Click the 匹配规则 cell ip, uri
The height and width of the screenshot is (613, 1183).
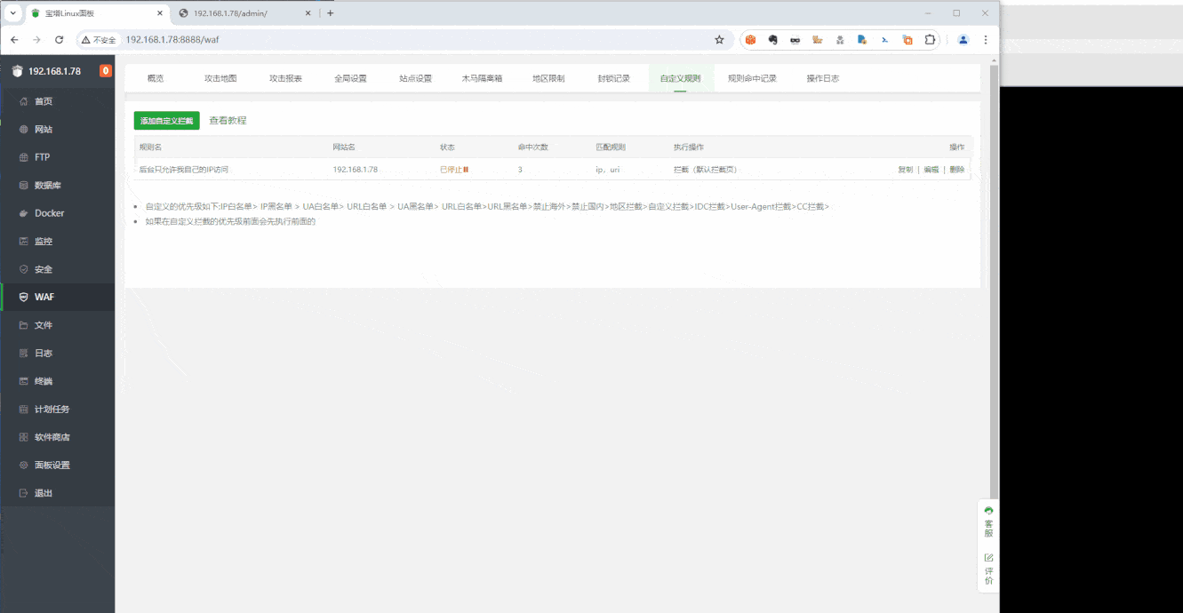pos(607,169)
